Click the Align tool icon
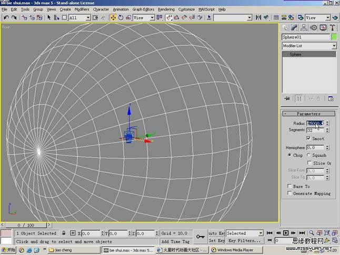This screenshot has width=340, height=255. [x=266, y=17]
